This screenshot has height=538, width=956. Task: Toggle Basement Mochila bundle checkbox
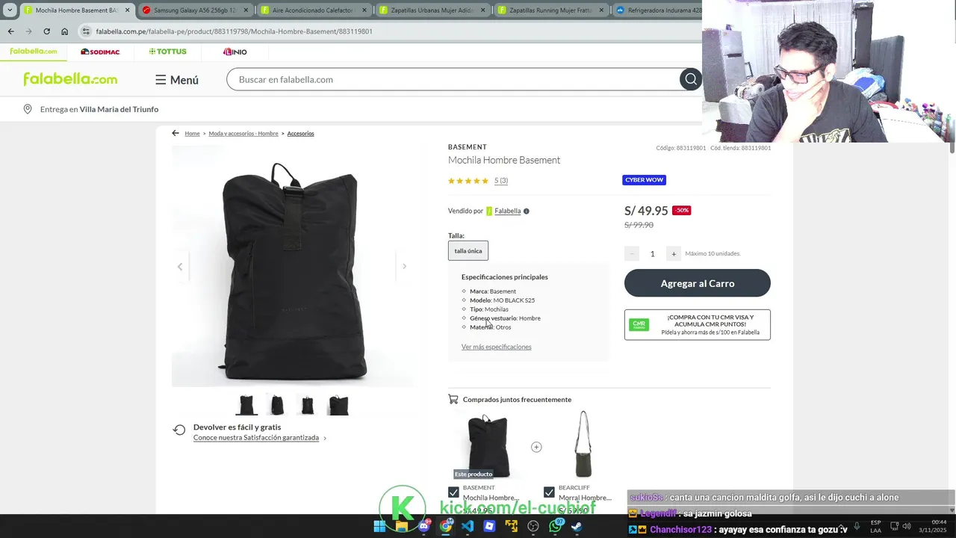[x=453, y=492]
